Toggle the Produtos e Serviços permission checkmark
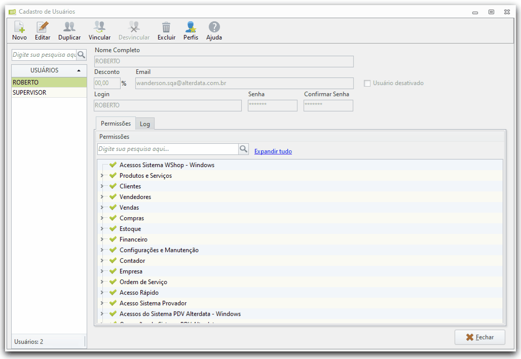521x359 pixels. pos(113,175)
